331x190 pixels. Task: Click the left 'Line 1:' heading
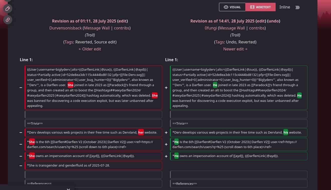[26, 60]
